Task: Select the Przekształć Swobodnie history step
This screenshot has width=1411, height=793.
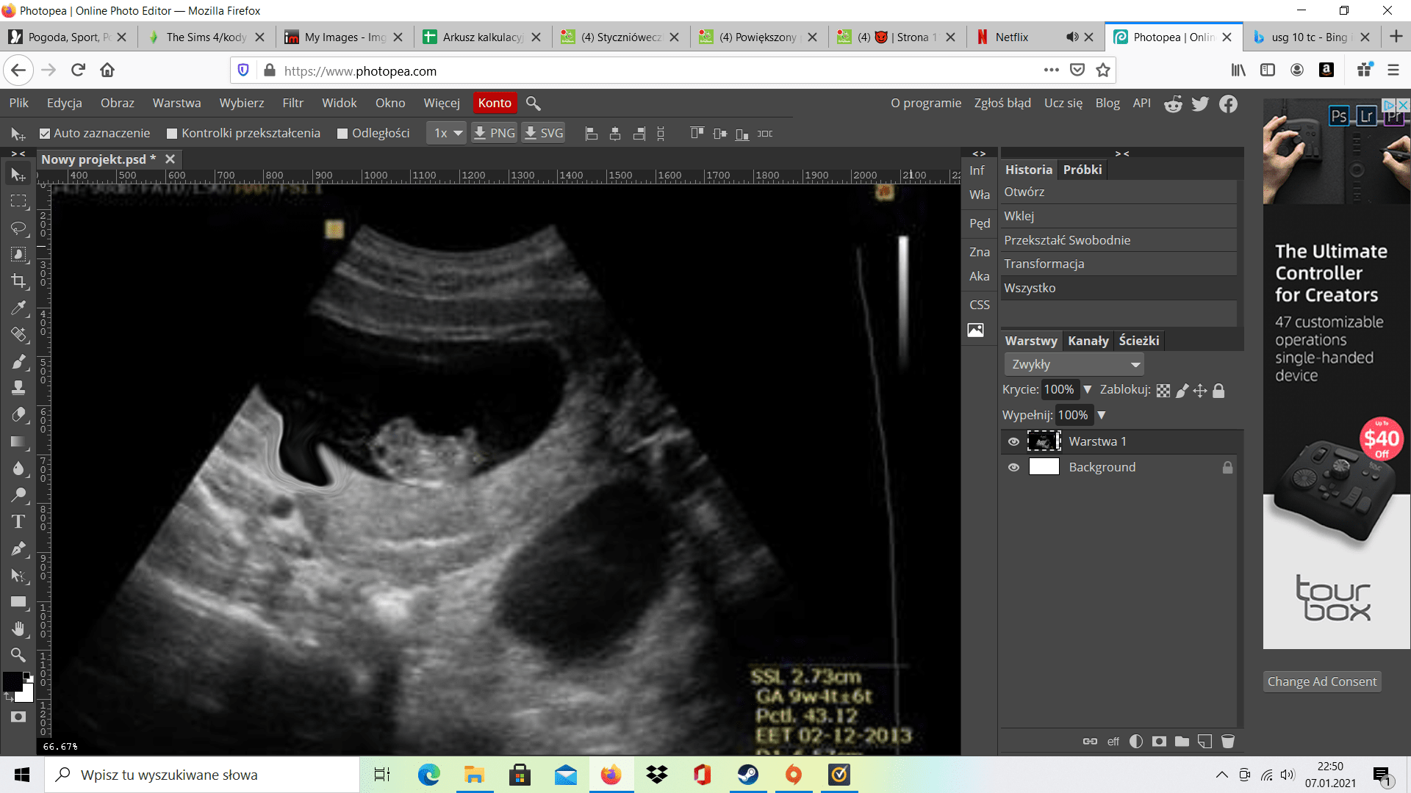Action: pos(1067,240)
